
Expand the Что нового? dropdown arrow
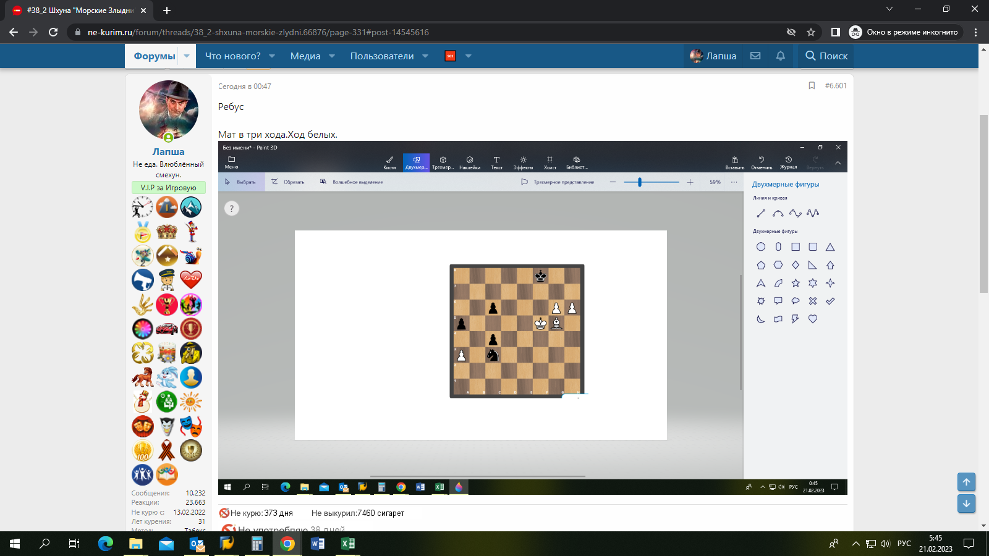(x=272, y=56)
